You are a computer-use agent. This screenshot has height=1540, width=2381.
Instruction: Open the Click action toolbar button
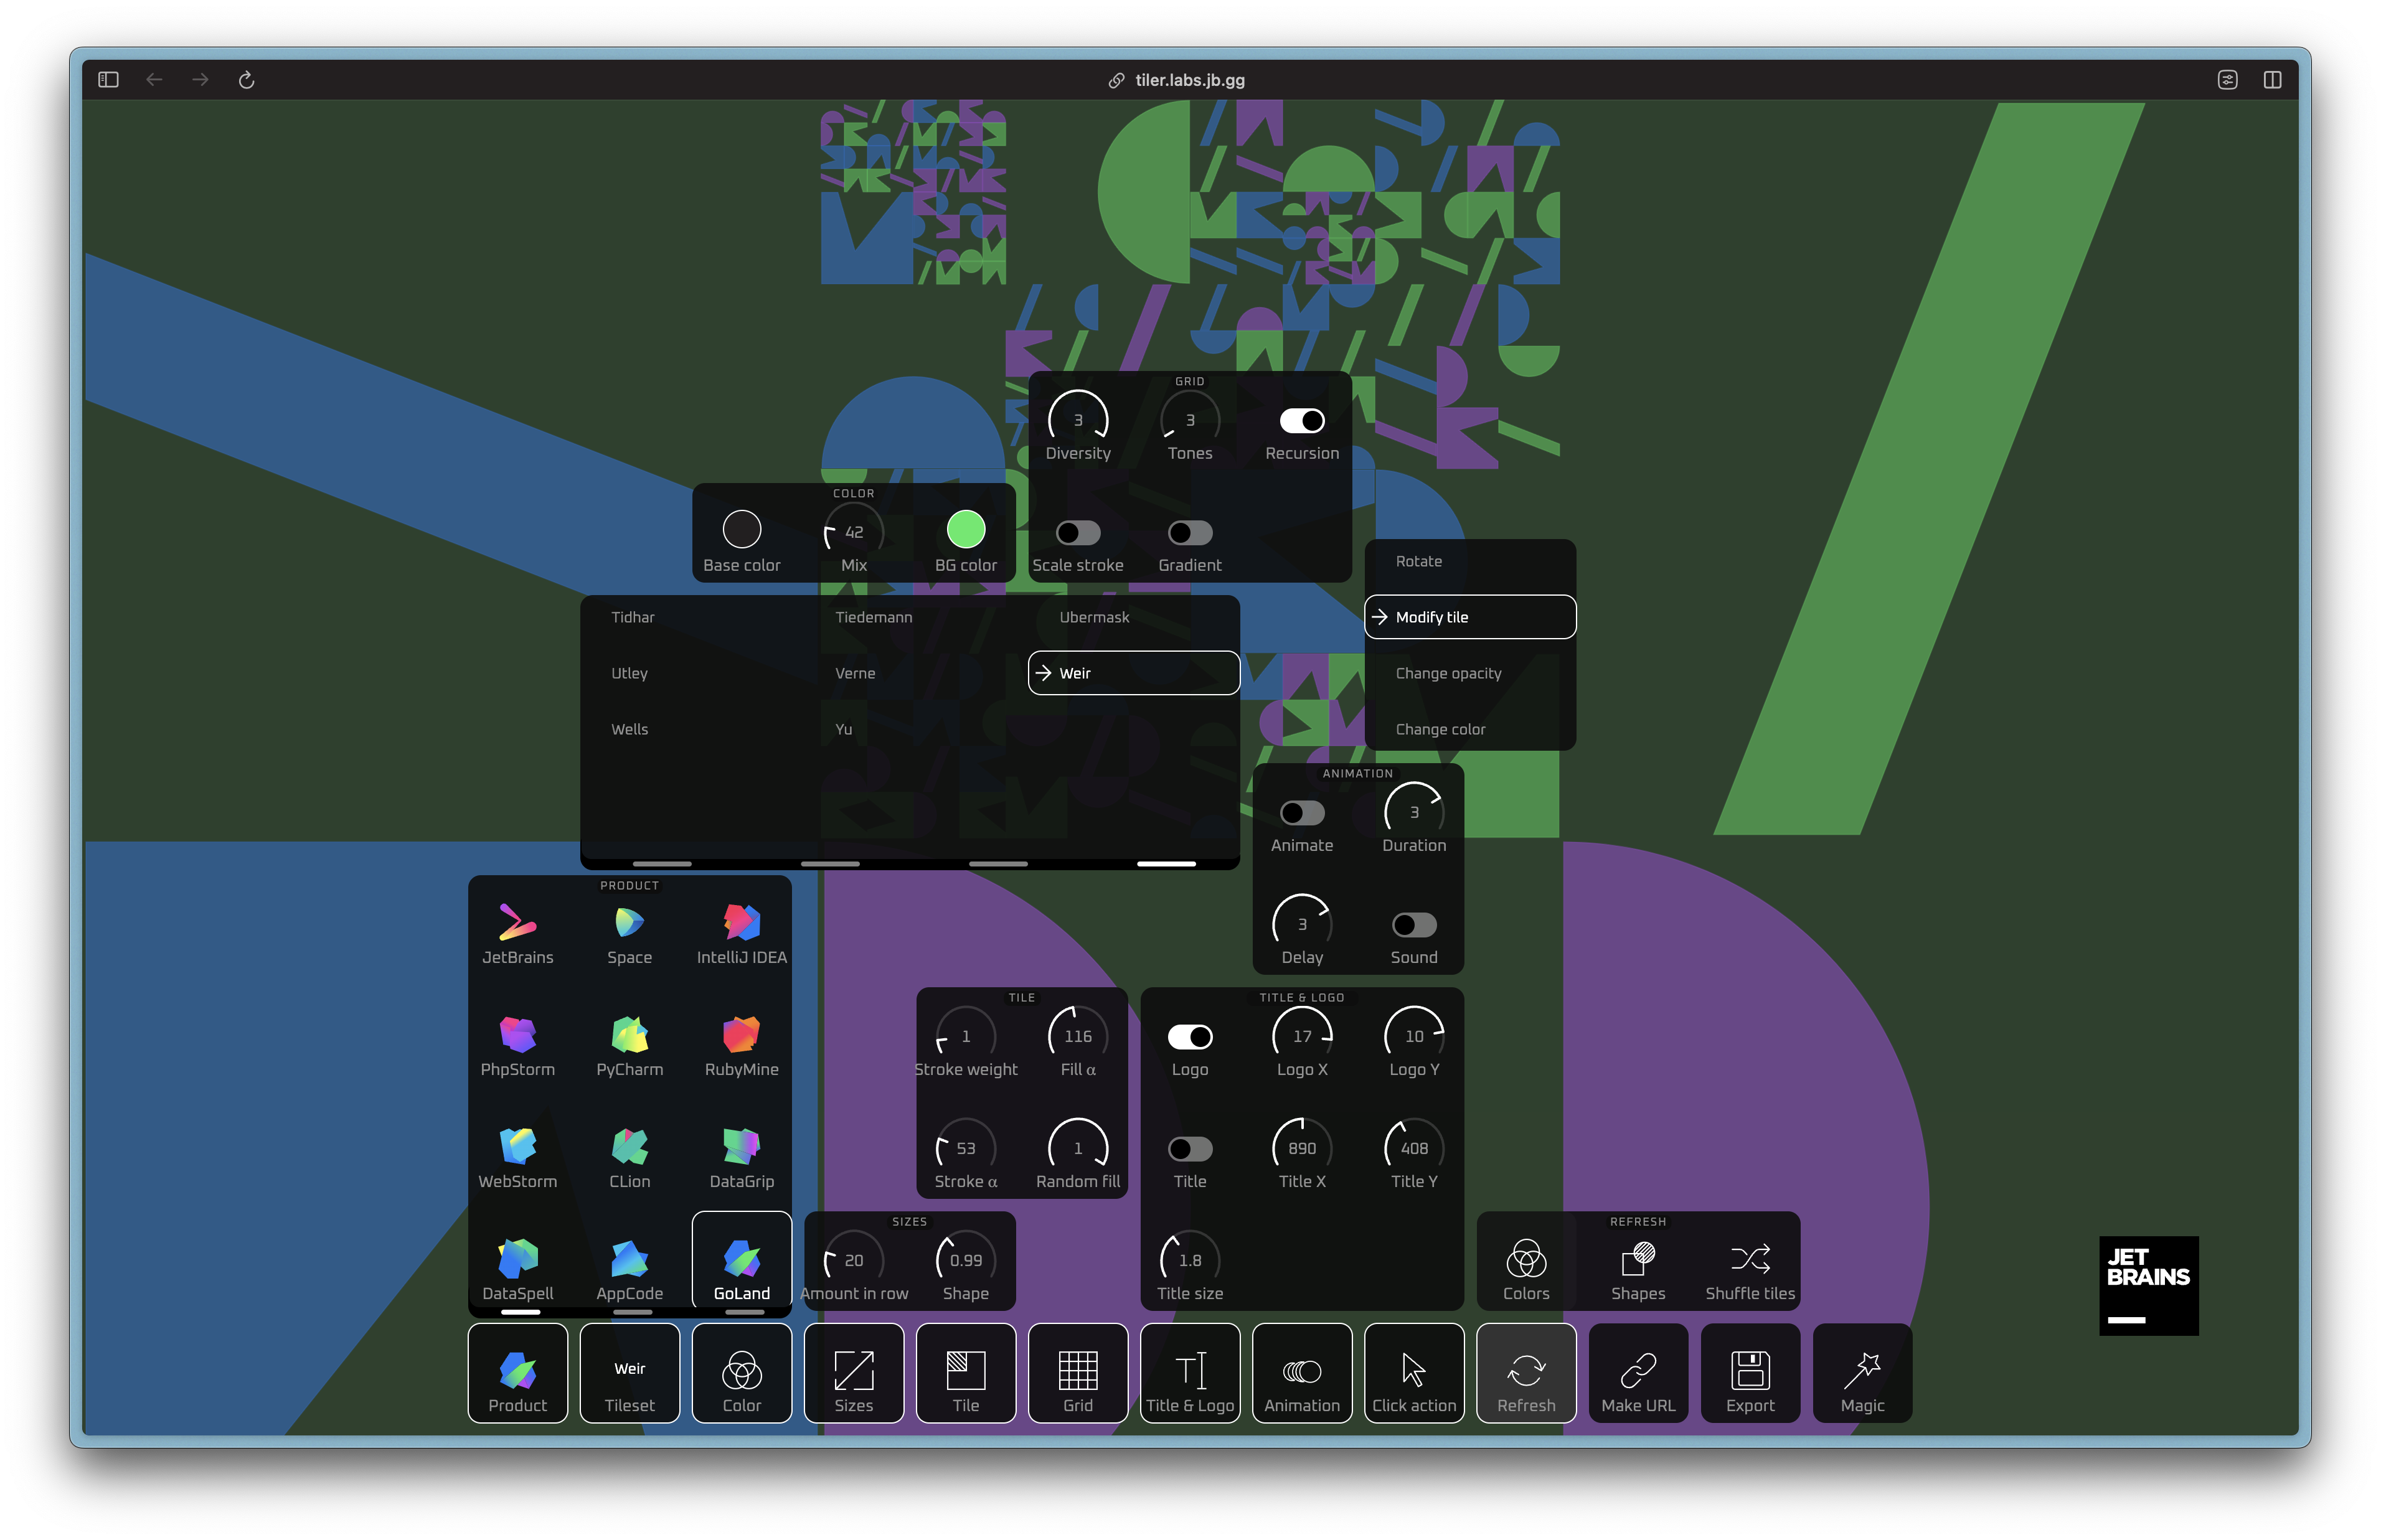[x=1414, y=1373]
